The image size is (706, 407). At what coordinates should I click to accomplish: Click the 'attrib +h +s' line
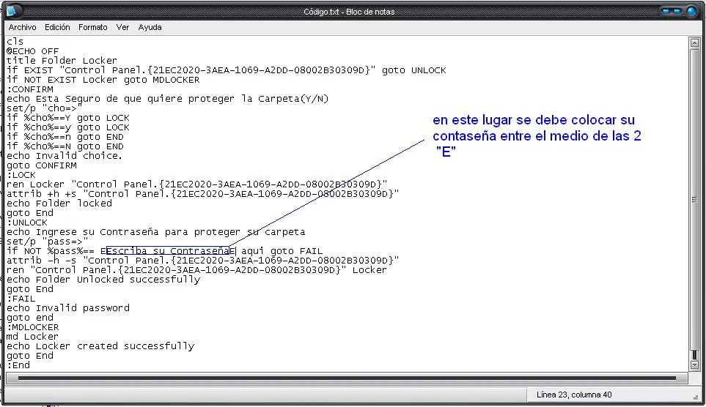[x=202, y=194]
